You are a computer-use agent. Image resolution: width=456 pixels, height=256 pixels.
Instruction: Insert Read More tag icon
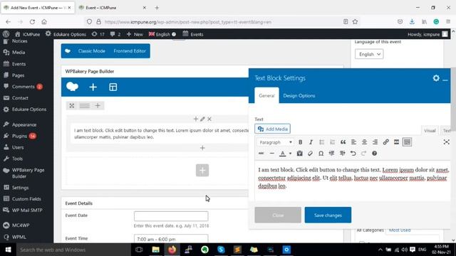point(396,142)
